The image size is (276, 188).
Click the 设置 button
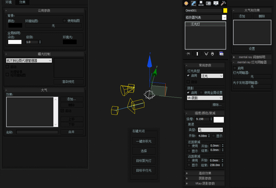(x=252, y=49)
